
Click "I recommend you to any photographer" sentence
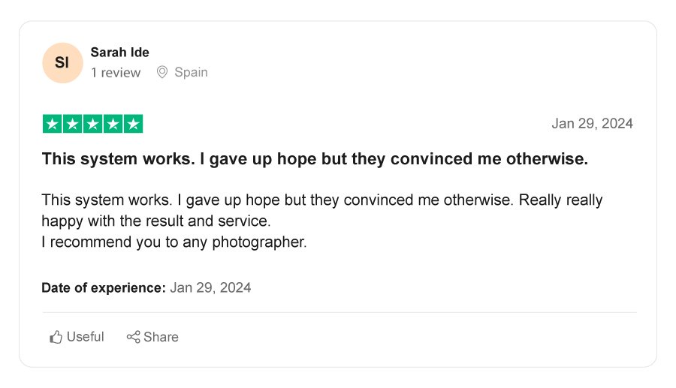click(x=174, y=242)
